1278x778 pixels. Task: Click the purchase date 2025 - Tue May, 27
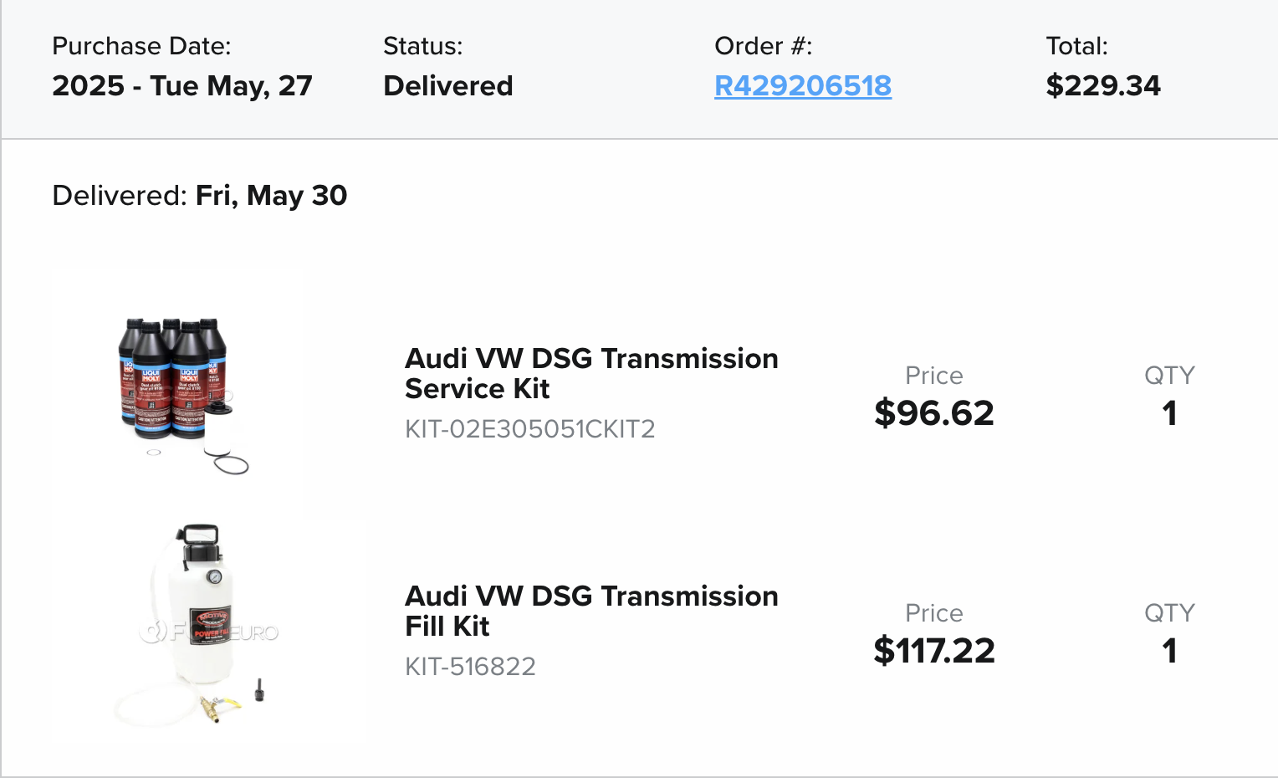coord(181,85)
